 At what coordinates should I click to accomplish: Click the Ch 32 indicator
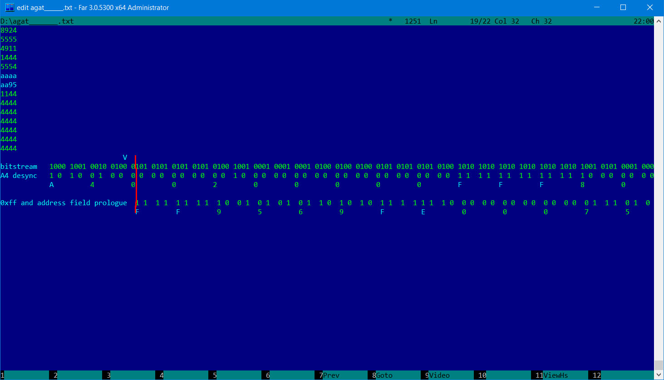[541, 21]
